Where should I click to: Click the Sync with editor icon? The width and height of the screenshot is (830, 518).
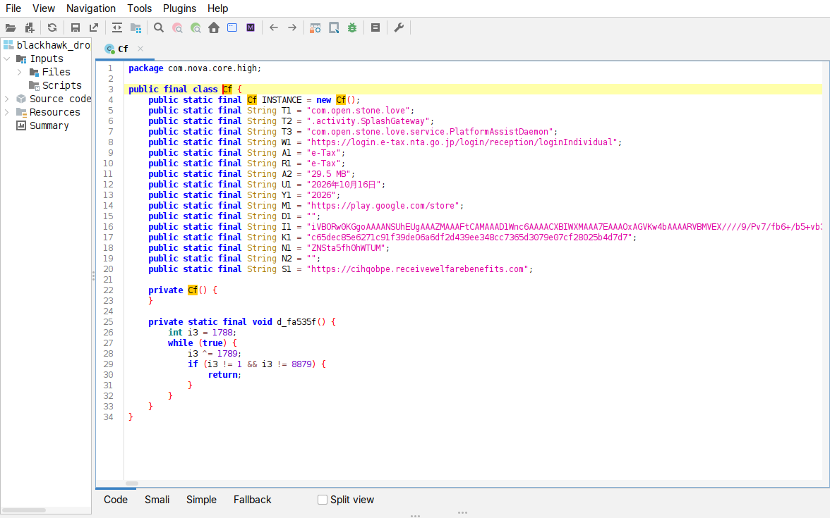117,28
